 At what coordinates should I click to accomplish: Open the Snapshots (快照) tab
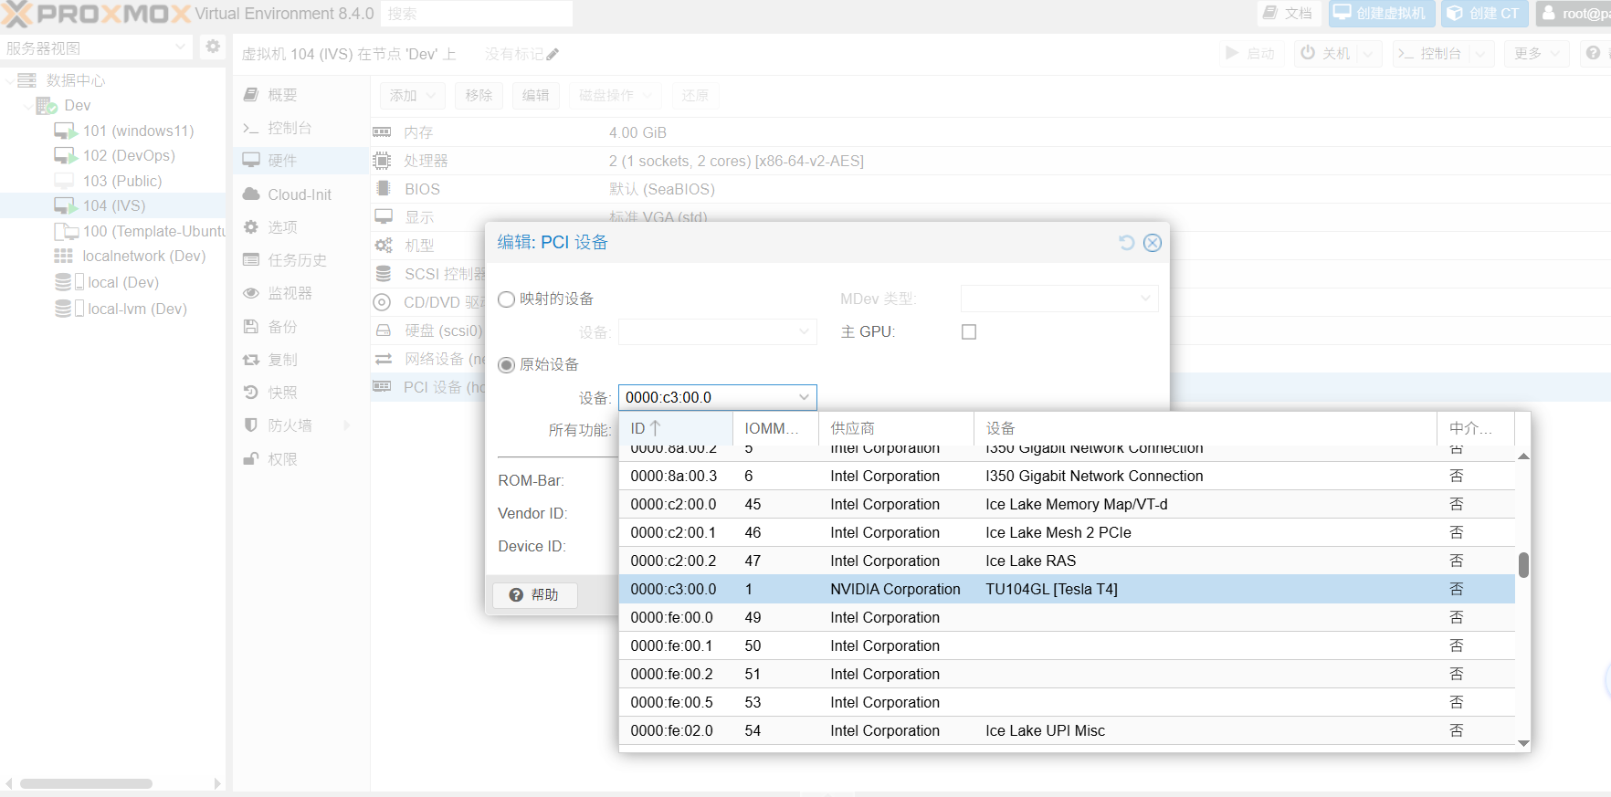(300, 393)
